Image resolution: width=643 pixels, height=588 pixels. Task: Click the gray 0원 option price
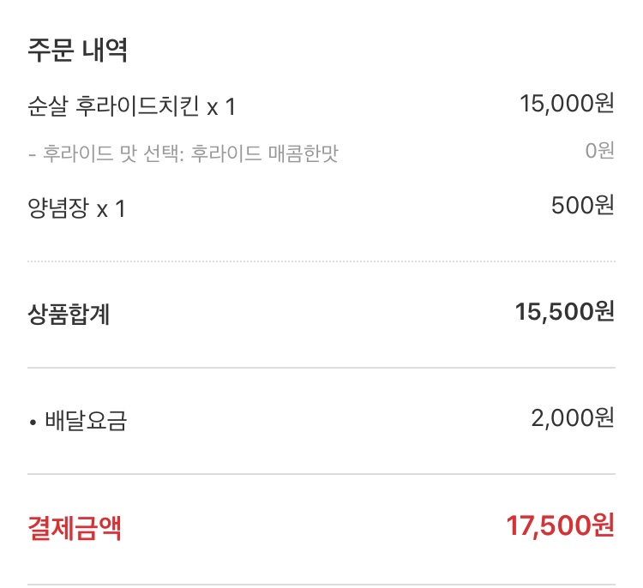(x=599, y=151)
